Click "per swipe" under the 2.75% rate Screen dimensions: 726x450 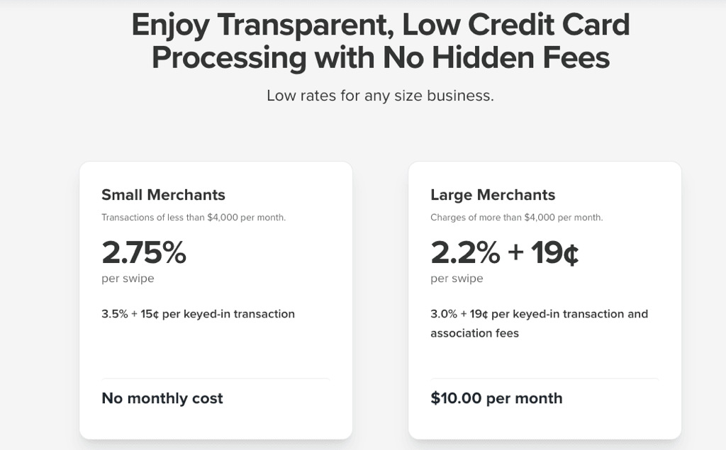[128, 279]
